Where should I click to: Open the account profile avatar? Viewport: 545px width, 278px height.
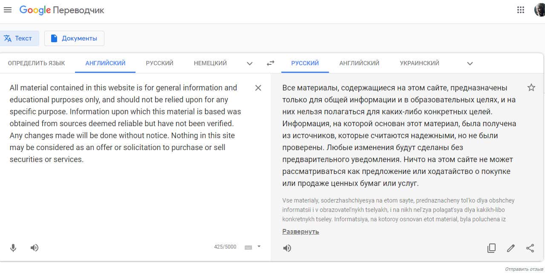tap(539, 10)
